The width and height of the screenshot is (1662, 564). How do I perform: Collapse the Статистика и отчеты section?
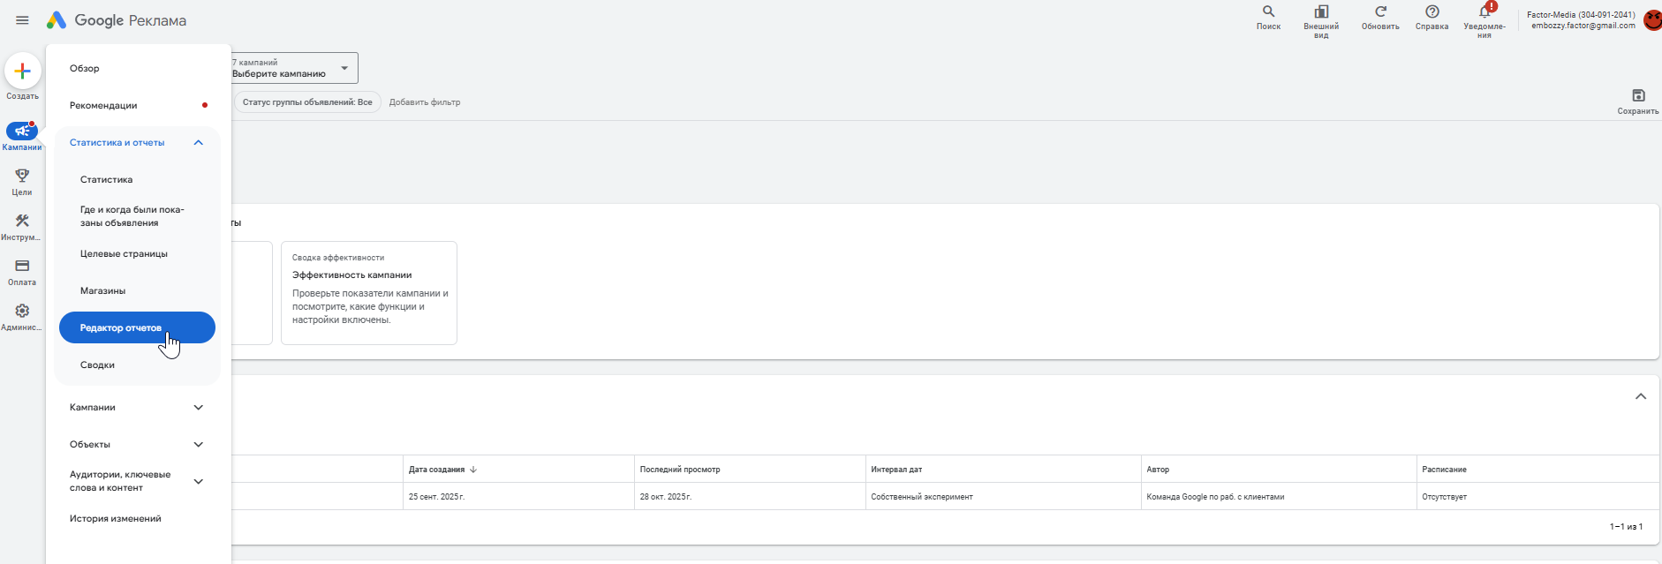click(x=199, y=143)
